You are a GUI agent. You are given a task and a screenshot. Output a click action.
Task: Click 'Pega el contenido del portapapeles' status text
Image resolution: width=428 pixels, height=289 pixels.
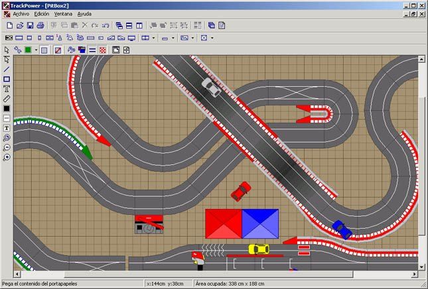point(40,284)
